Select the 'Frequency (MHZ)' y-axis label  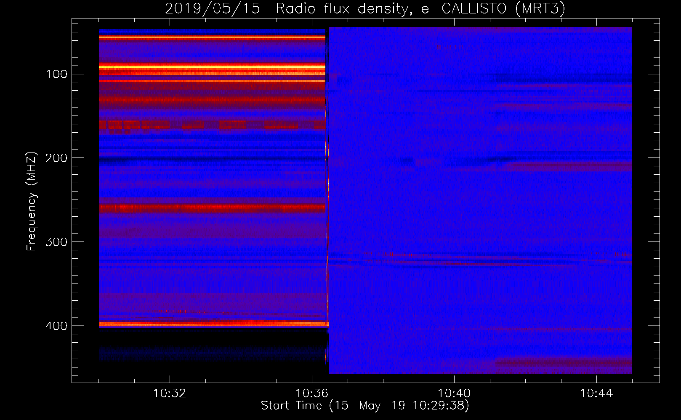pyautogui.click(x=31, y=201)
